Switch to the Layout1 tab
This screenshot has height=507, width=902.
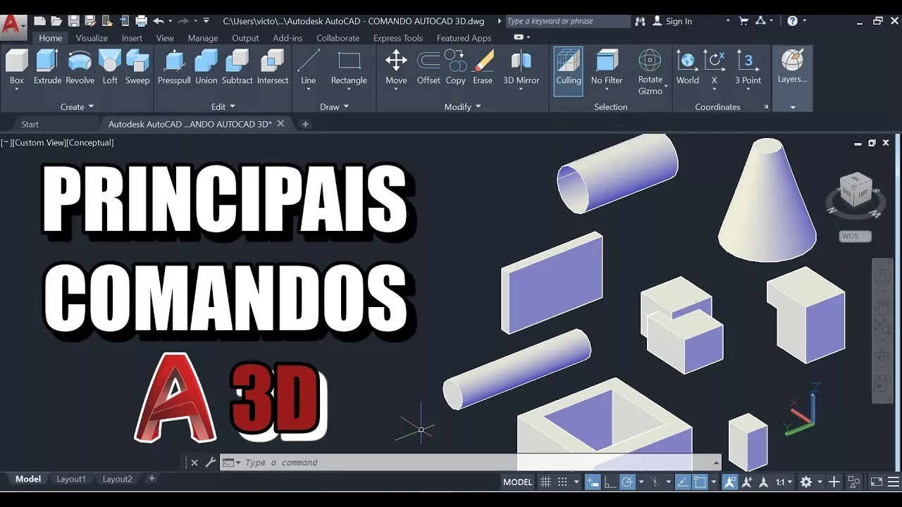71,479
